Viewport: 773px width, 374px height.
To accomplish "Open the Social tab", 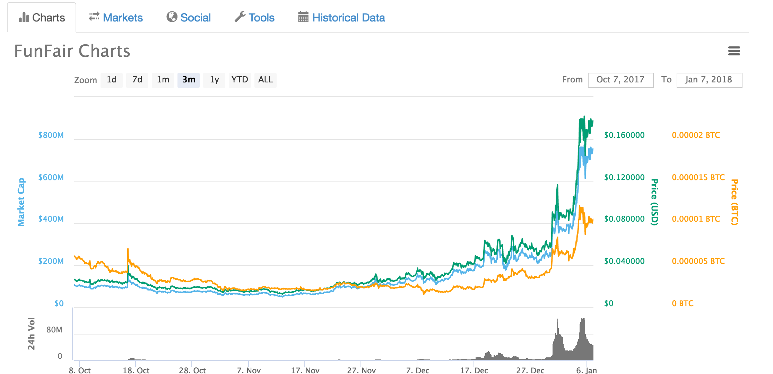I will click(x=189, y=17).
